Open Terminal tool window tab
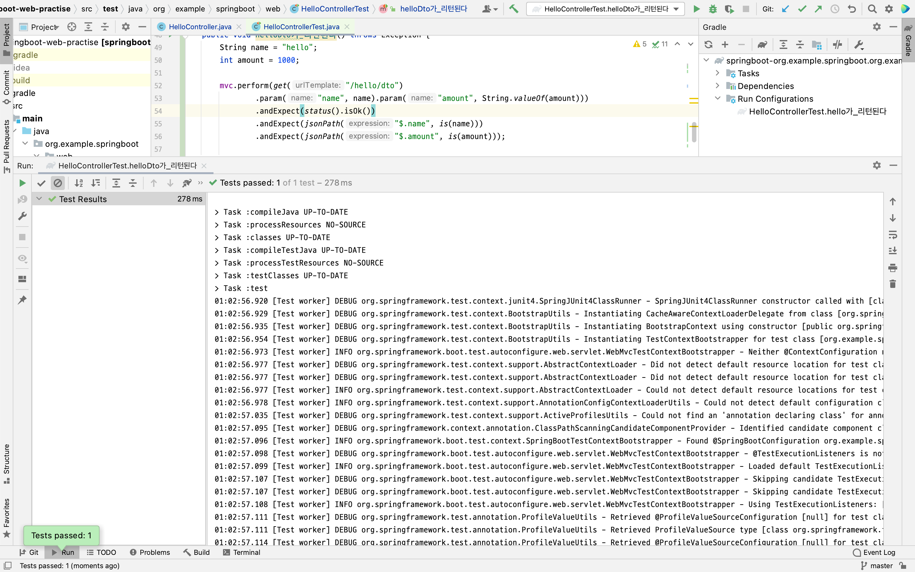 tap(242, 552)
